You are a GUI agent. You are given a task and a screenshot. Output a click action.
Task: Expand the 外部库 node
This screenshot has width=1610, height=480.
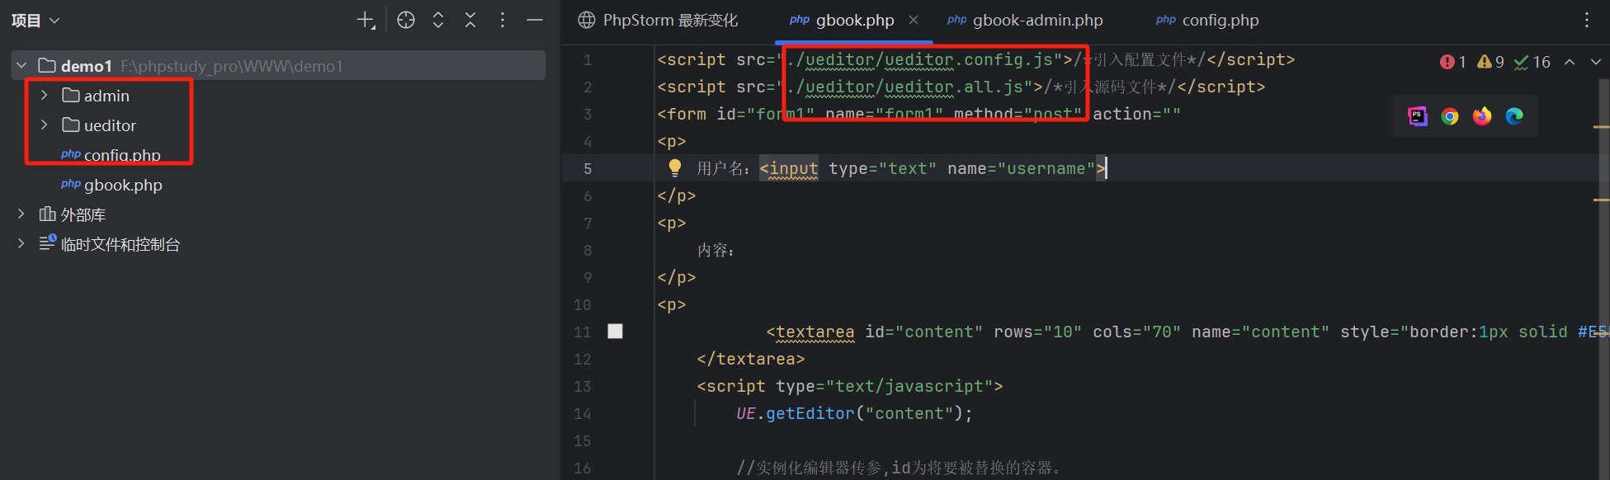point(21,214)
